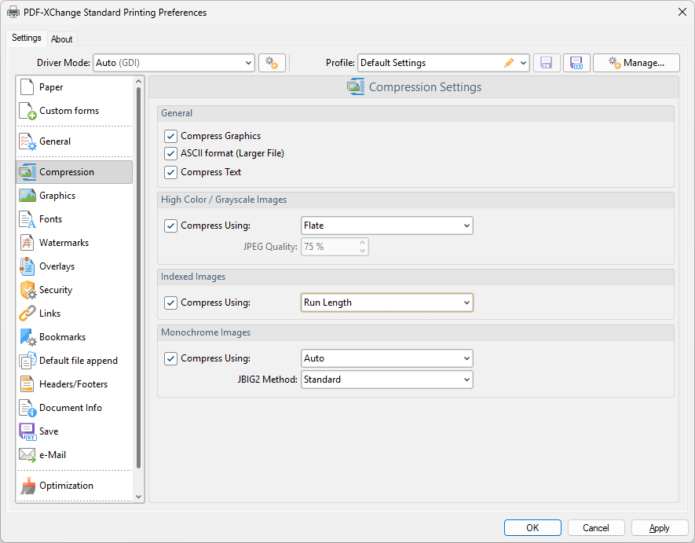Disable the Compress Text checkbox
The height and width of the screenshot is (543, 695).
pos(170,172)
